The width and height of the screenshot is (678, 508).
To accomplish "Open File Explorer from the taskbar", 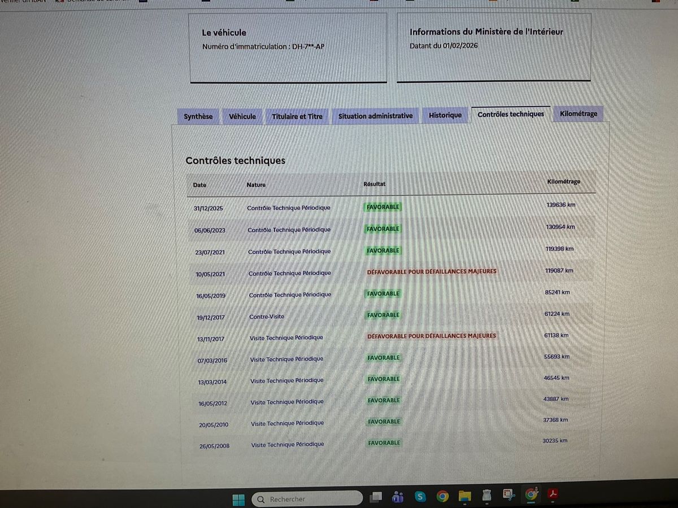I will [x=464, y=496].
